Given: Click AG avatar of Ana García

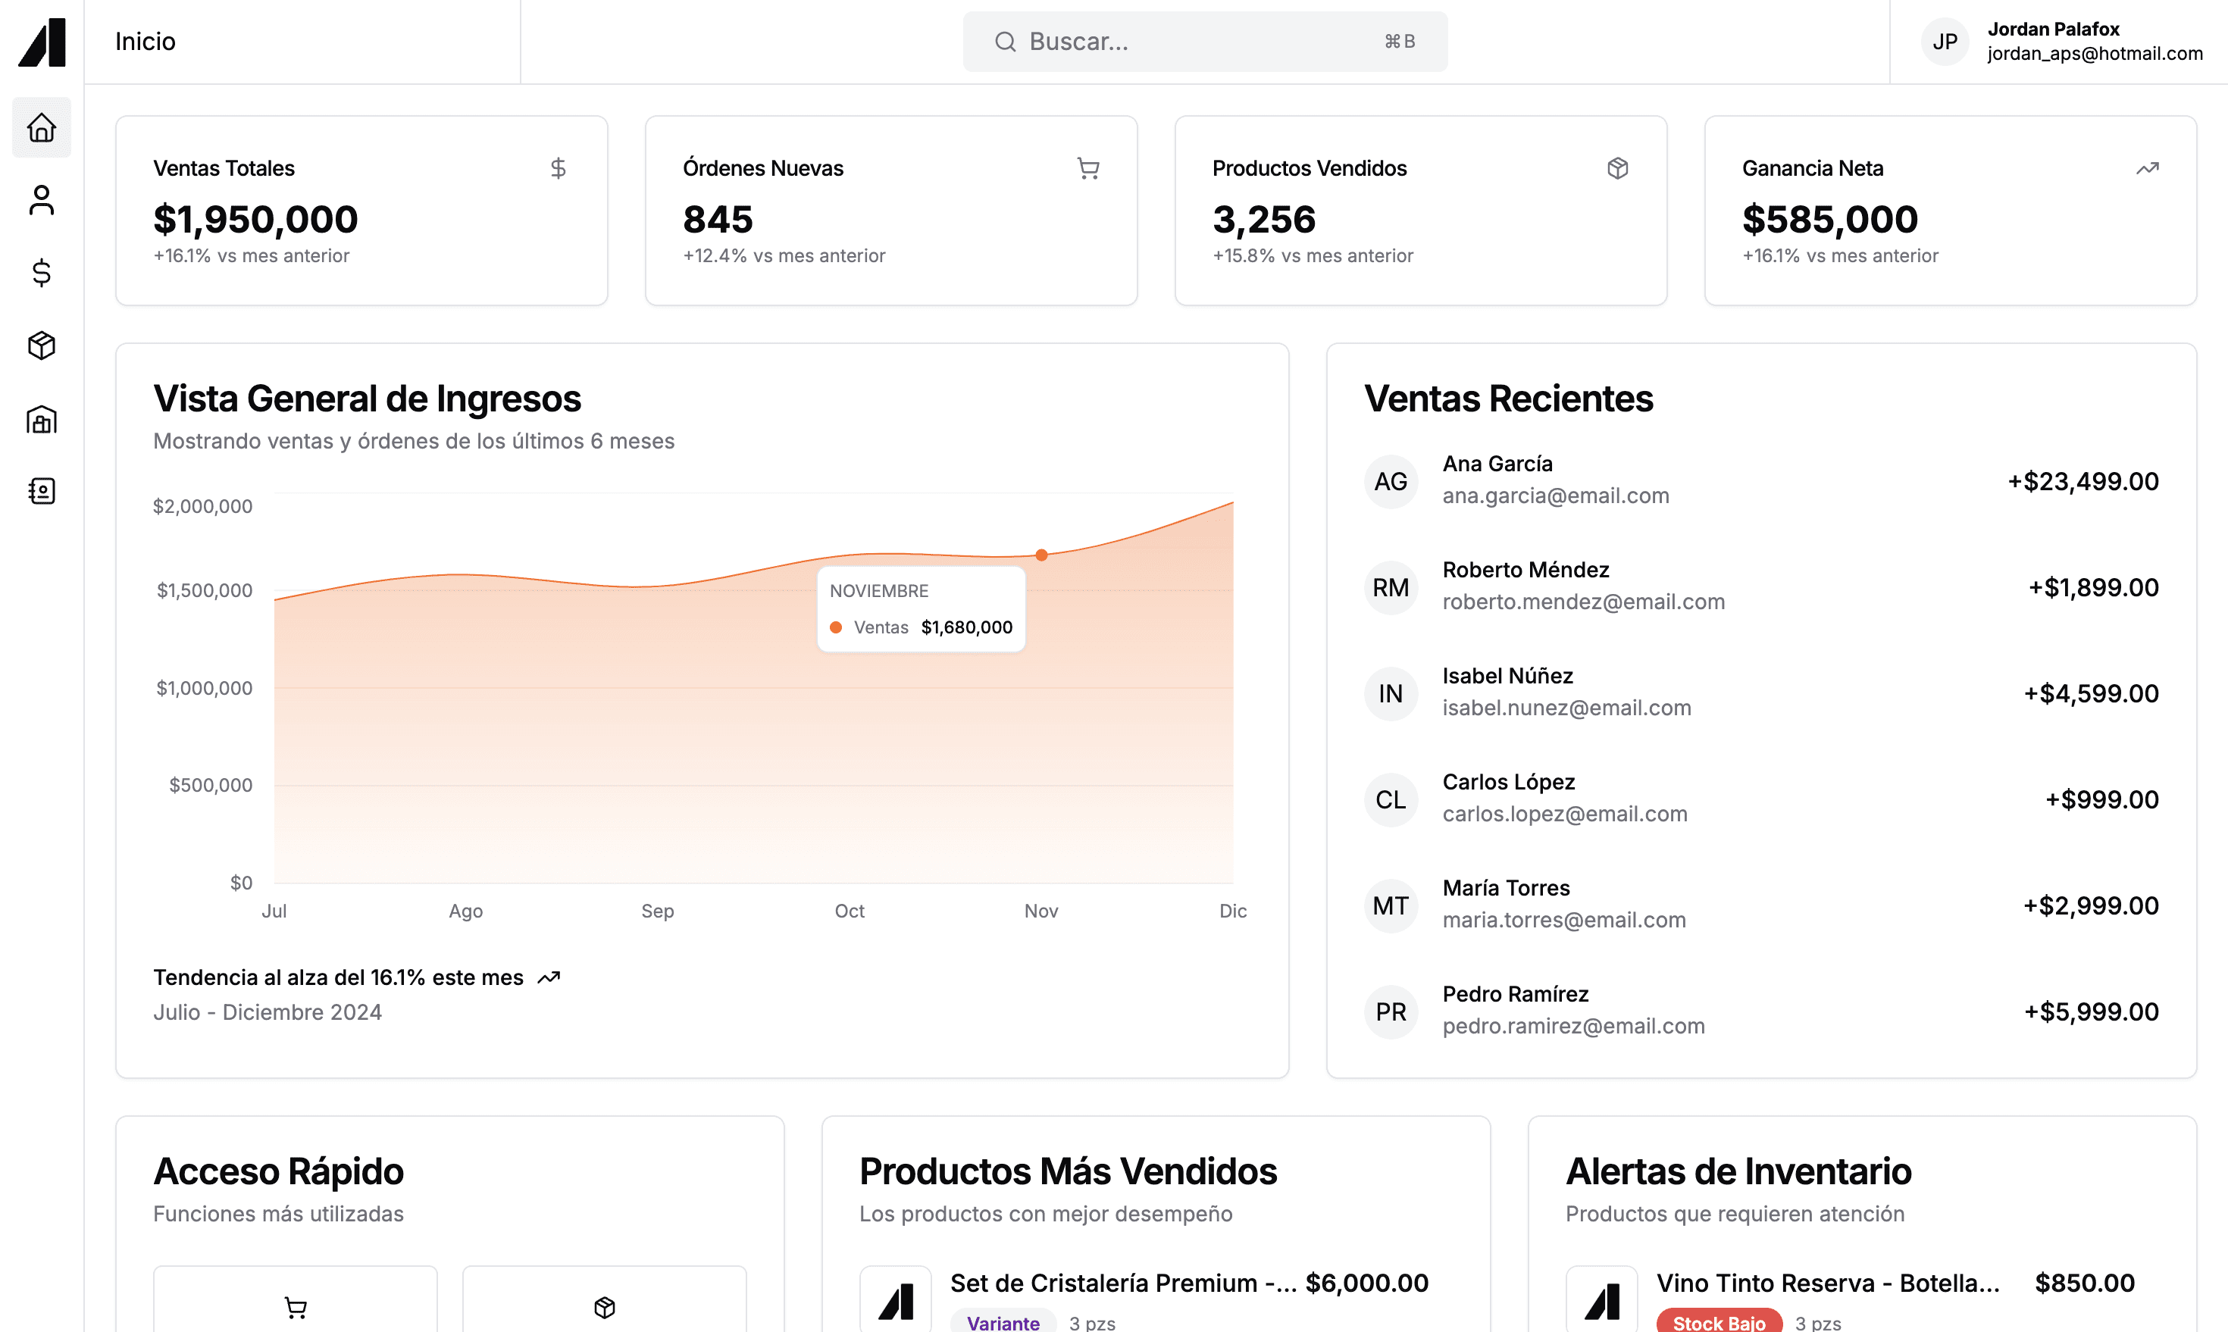Looking at the screenshot, I should click(1391, 482).
